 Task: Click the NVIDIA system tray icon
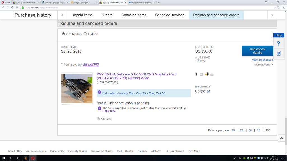point(244,158)
